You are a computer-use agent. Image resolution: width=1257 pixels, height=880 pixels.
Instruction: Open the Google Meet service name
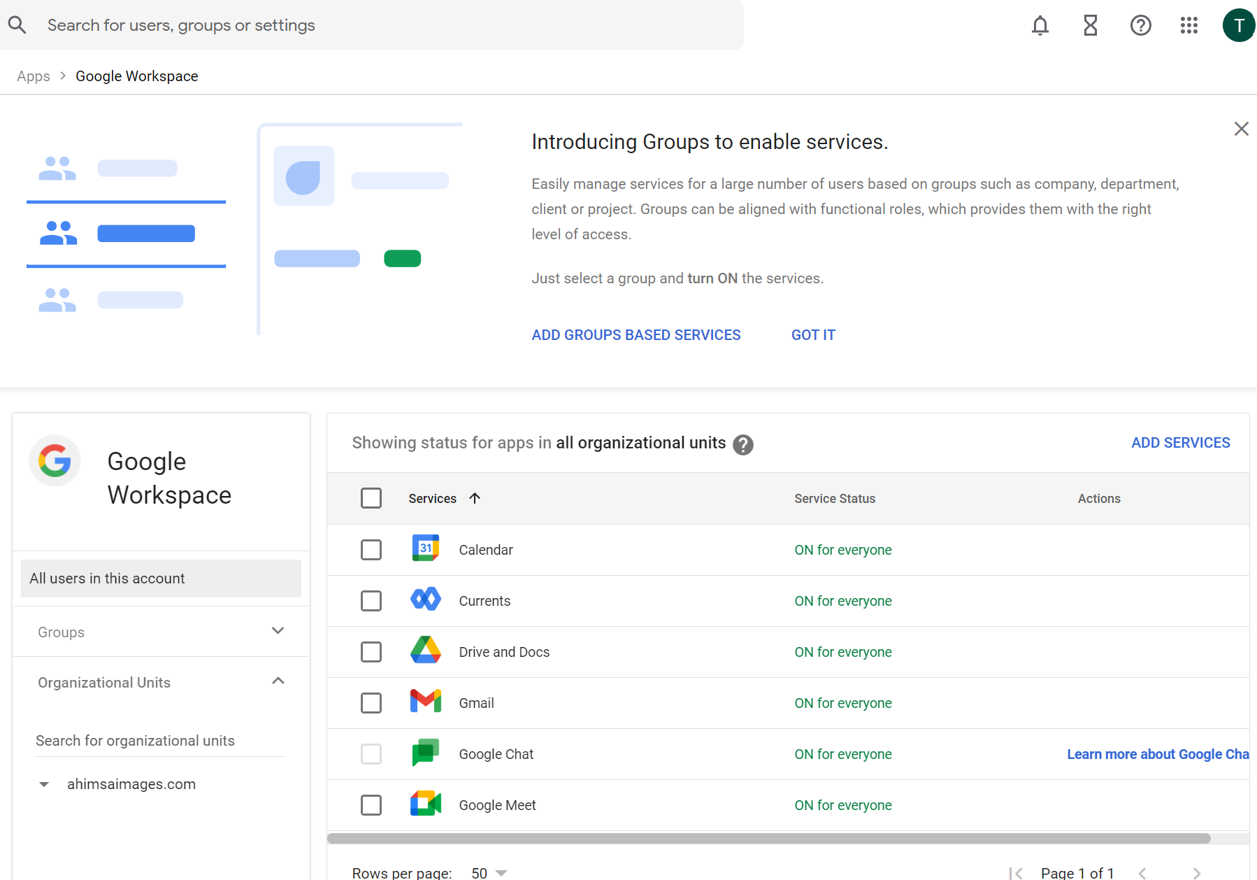[x=497, y=805]
